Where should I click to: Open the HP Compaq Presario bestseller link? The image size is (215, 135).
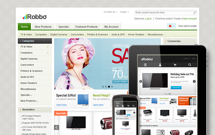coord(31,117)
